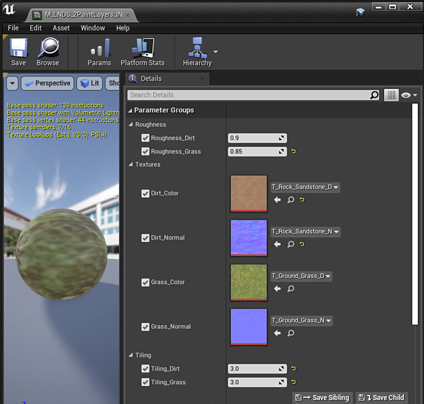
Task: Click the Hierarchy toolbar icon
Action: pos(197,52)
